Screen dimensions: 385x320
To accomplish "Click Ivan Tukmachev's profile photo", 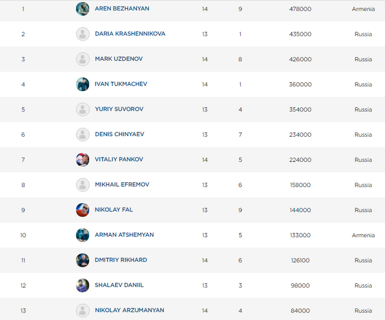I will tap(82, 85).
